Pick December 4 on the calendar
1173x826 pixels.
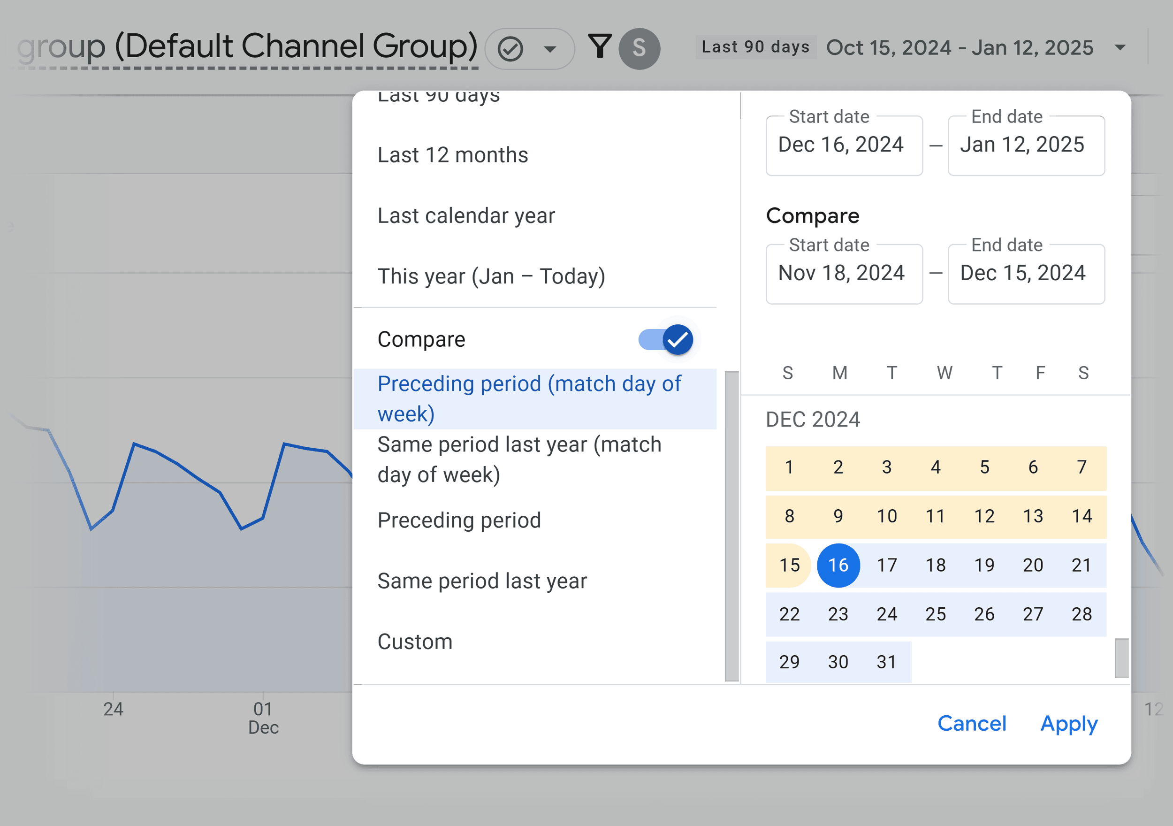coord(936,467)
